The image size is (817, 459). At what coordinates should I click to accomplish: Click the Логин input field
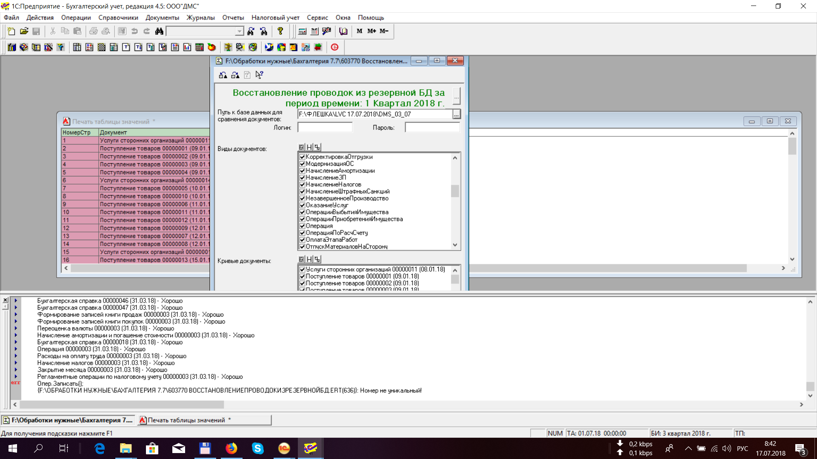pyautogui.click(x=325, y=127)
